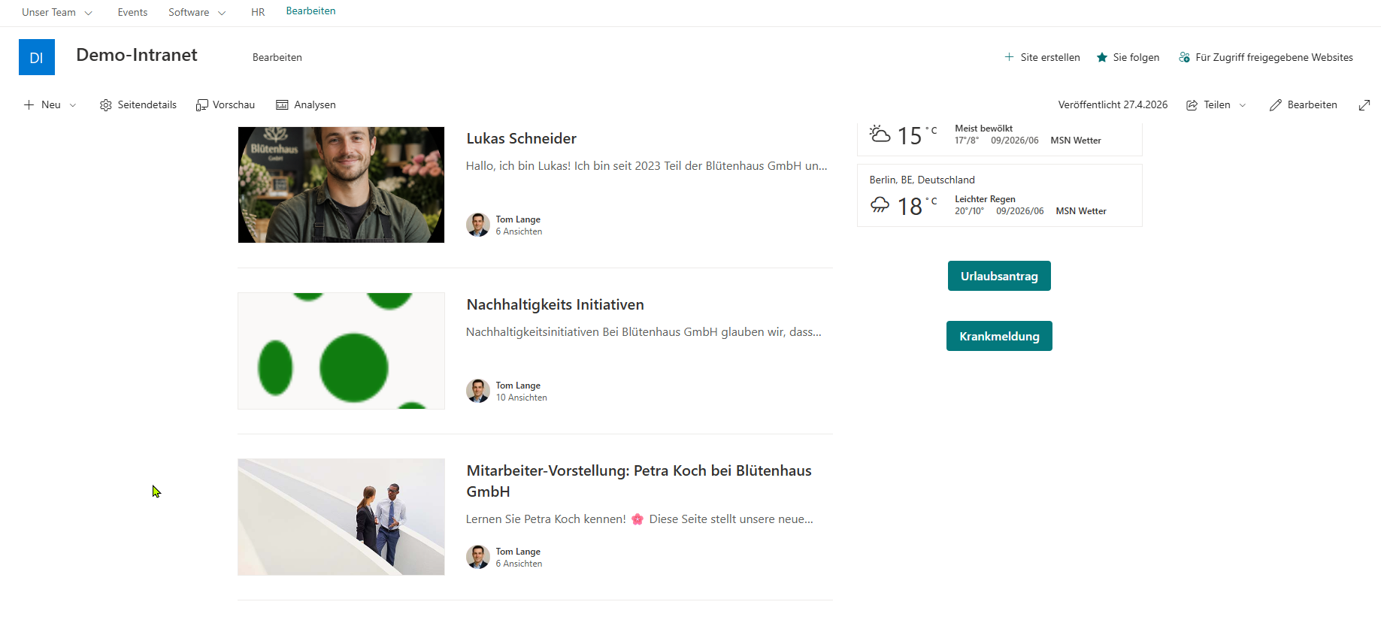Image resolution: width=1381 pixels, height=620 pixels.
Task: Go to the HR navigation item
Action: pos(258,13)
